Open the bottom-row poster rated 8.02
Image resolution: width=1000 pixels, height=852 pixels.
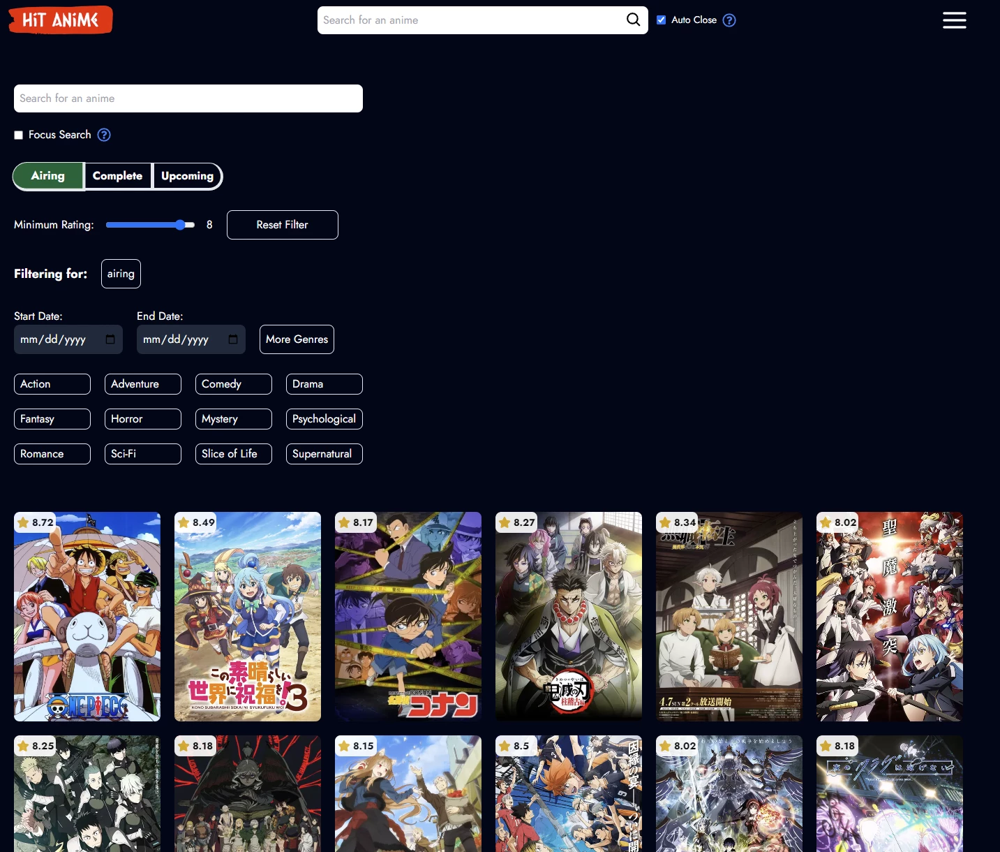tap(729, 793)
